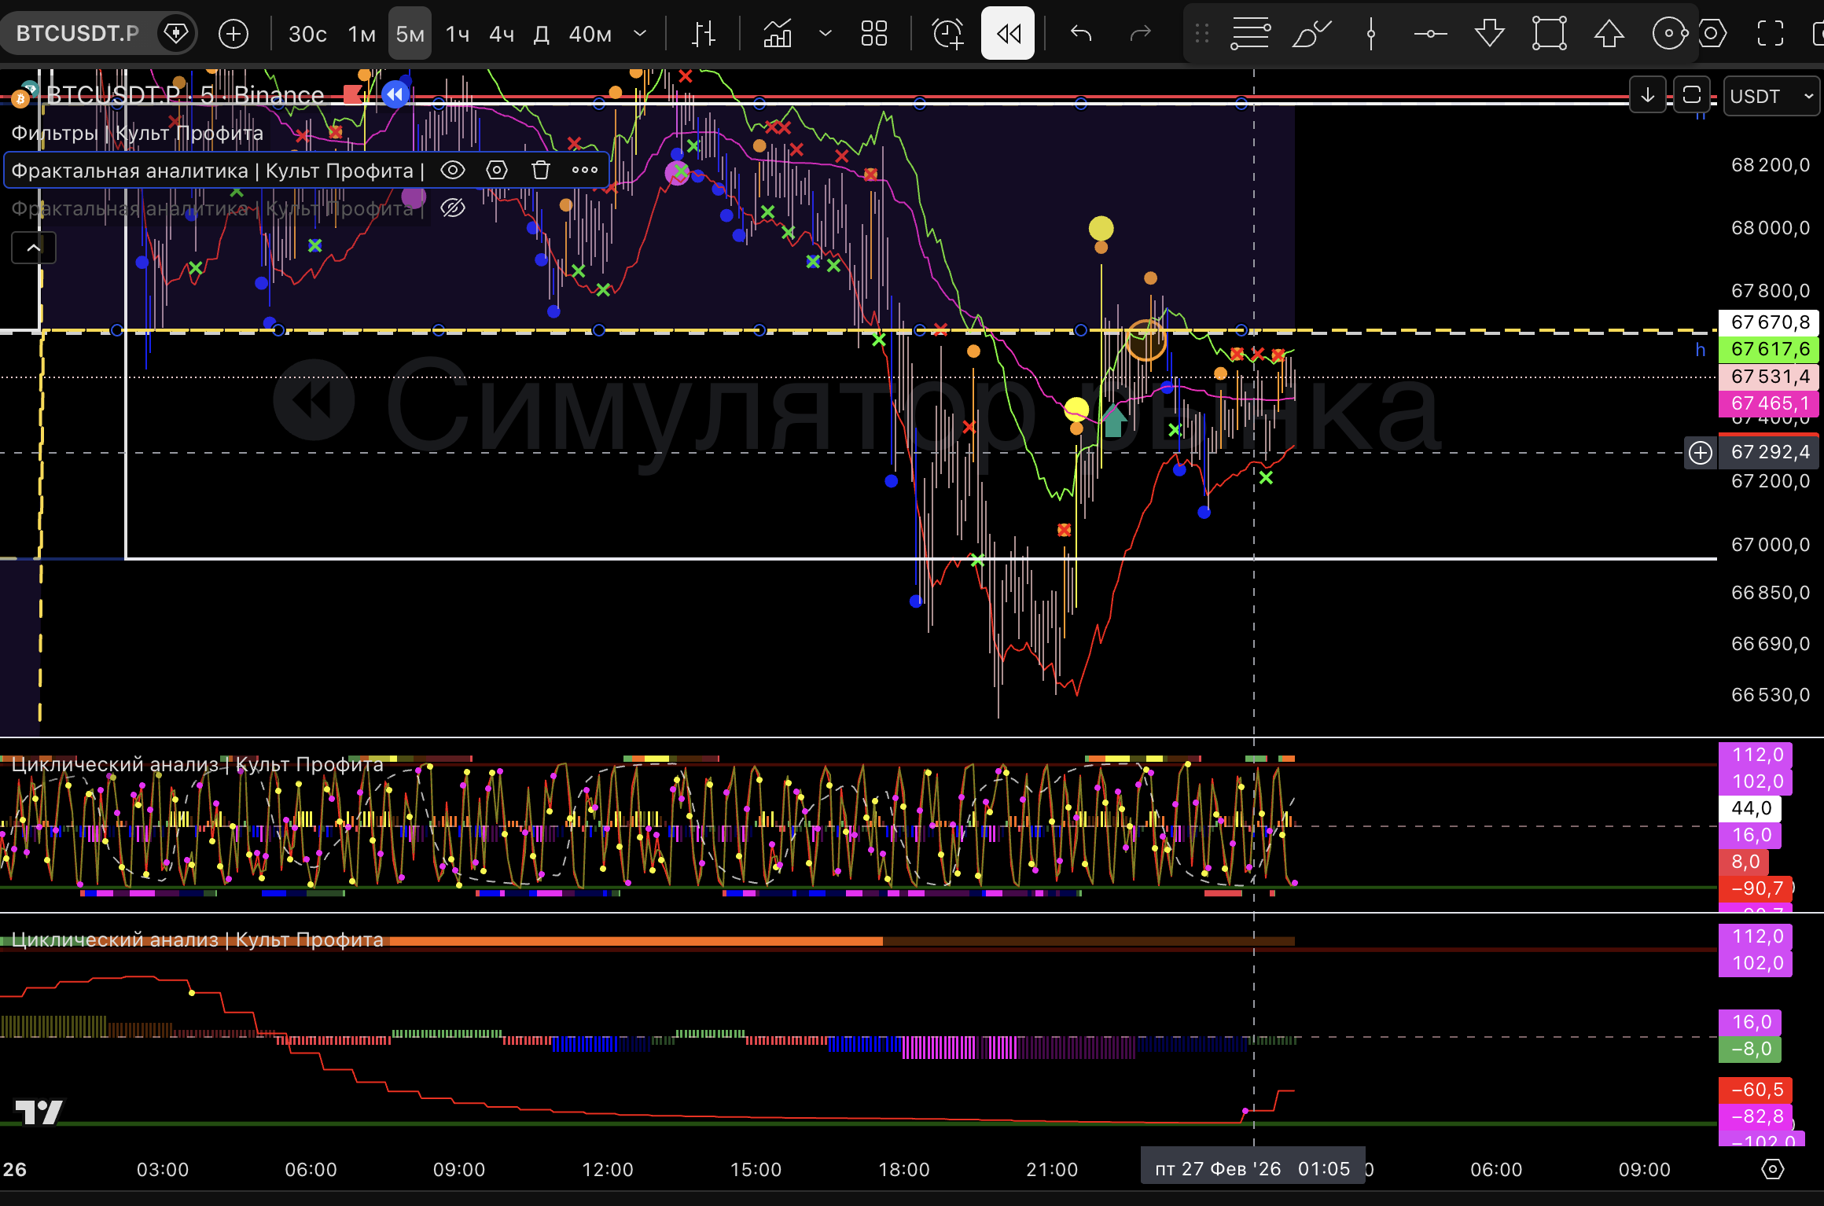Switch to the 4ч timeframe
The height and width of the screenshot is (1206, 1824).
coord(501,34)
